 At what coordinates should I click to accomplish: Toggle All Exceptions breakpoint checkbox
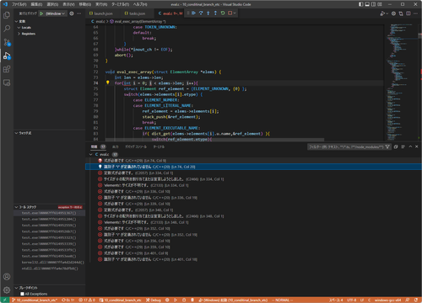coord(22,294)
